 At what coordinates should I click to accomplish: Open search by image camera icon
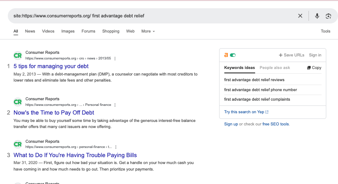click(328, 16)
